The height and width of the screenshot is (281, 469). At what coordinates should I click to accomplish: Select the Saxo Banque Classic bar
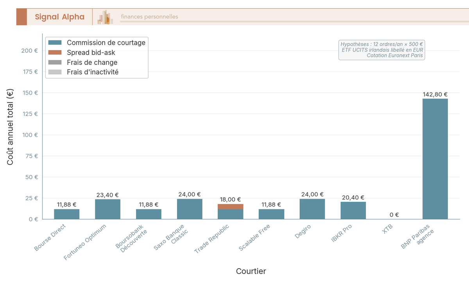pyautogui.click(x=190, y=209)
